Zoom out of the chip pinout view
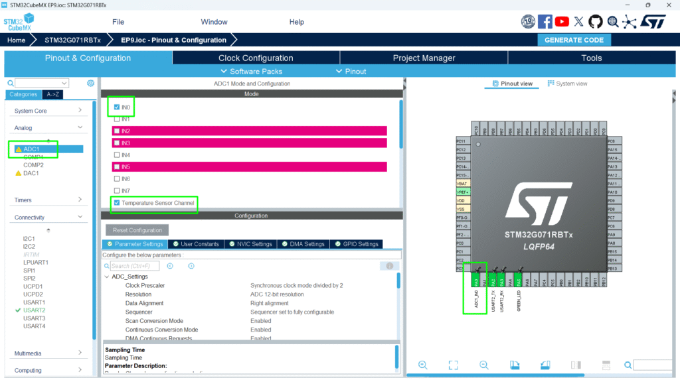 tap(484, 365)
